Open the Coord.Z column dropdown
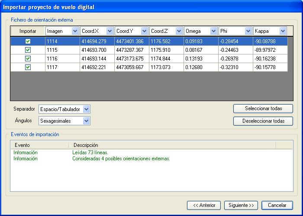303x216 pixels. point(179,31)
